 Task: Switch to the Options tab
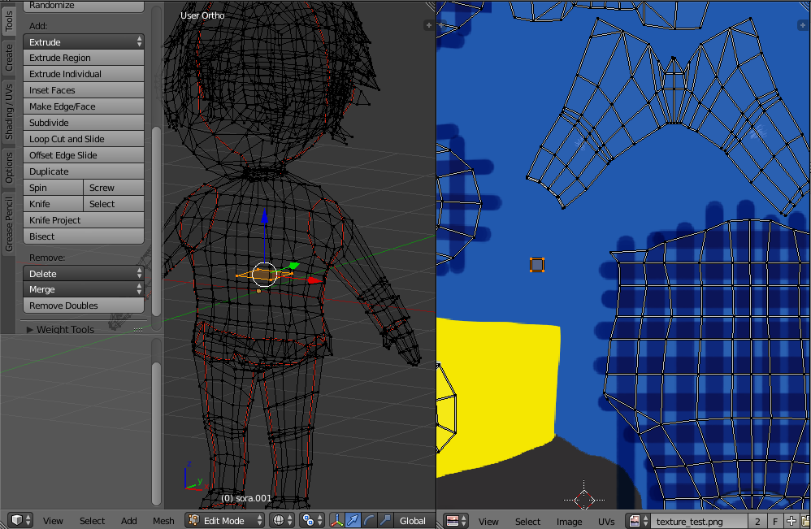[9, 167]
